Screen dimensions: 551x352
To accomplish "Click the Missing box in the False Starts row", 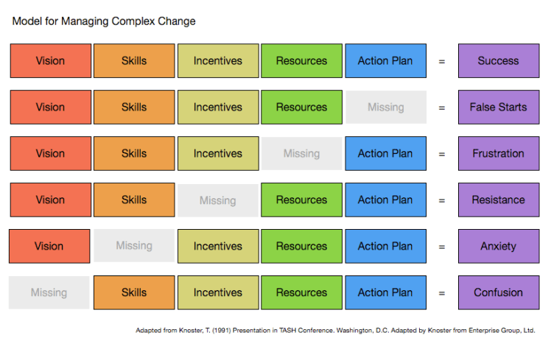I will click(385, 108).
